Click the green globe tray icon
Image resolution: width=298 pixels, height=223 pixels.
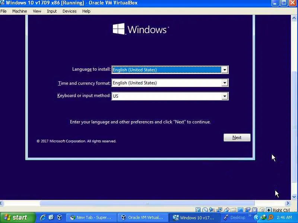coord(263,217)
